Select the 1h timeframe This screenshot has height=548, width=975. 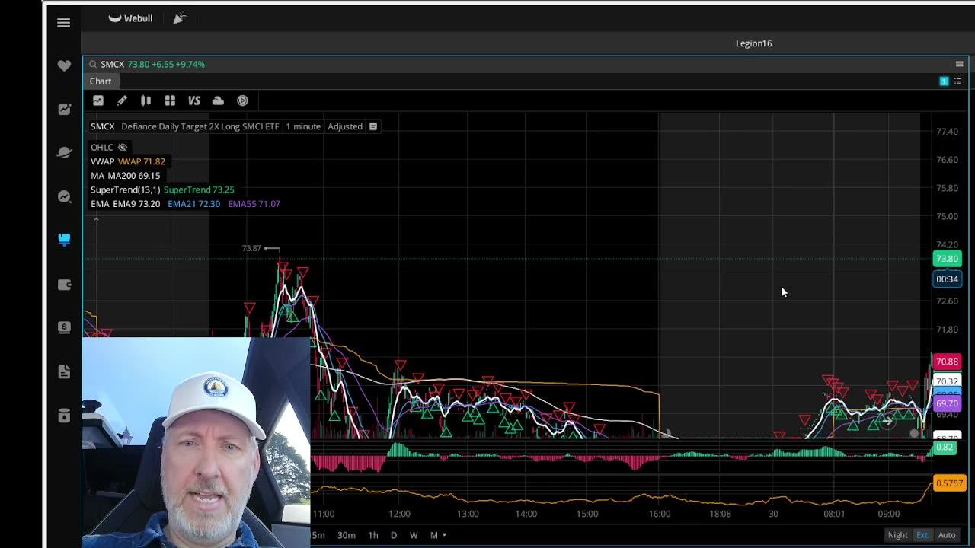(x=373, y=535)
